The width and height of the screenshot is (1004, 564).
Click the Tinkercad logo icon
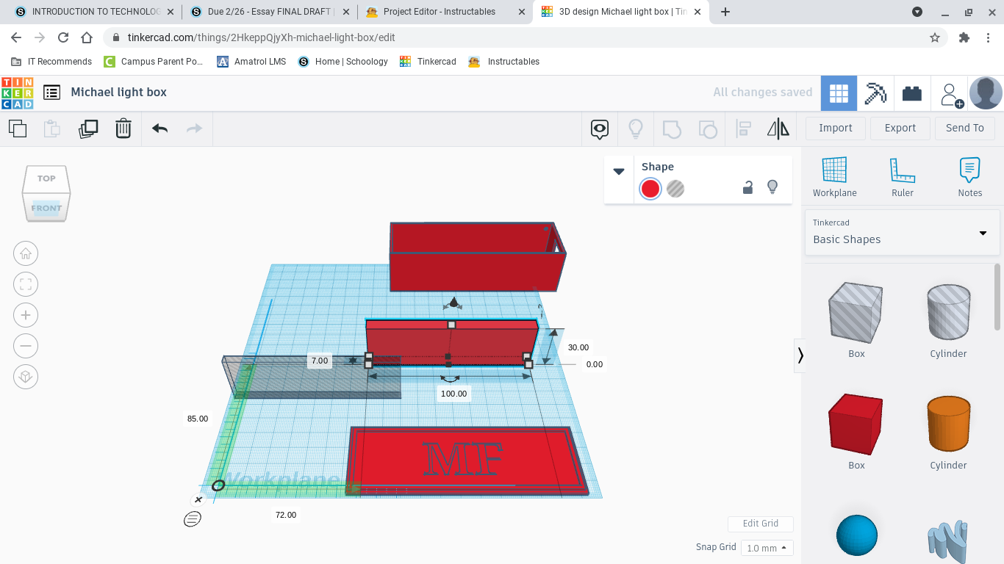(17, 93)
